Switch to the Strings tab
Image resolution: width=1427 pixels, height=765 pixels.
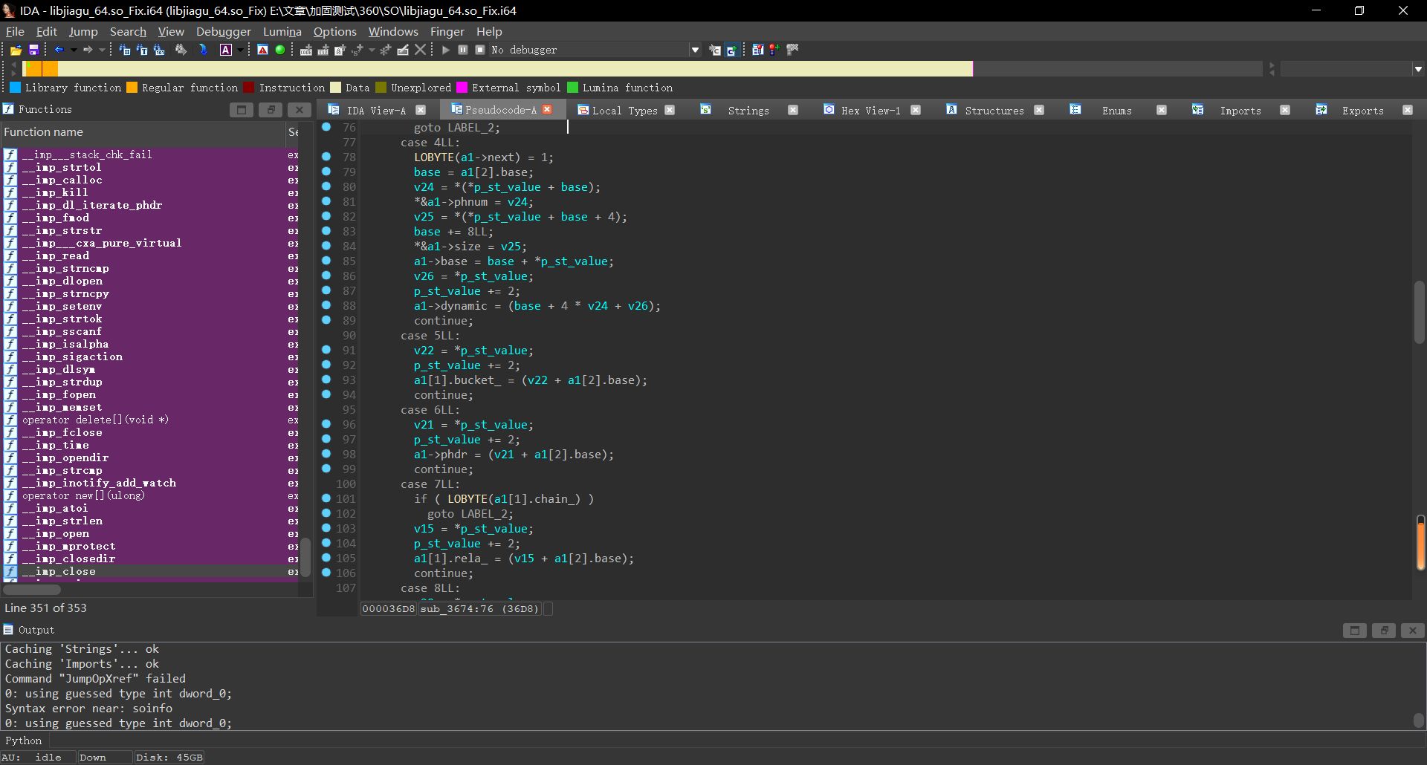tap(748, 111)
